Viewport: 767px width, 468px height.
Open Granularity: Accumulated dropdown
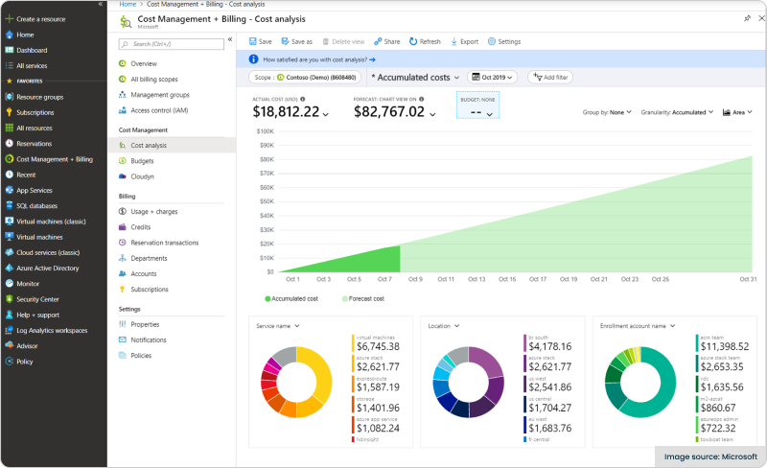(x=677, y=112)
